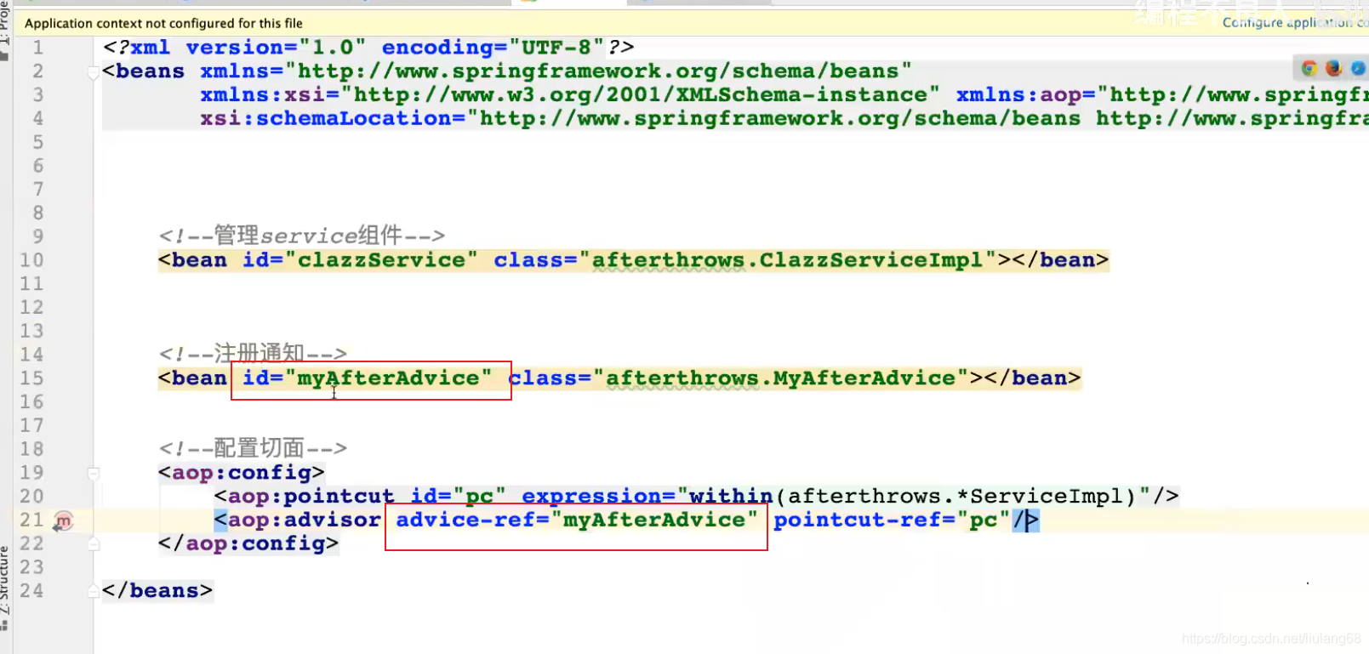
Task: Click the advised-method gutter icon on line 21
Action: 63,520
